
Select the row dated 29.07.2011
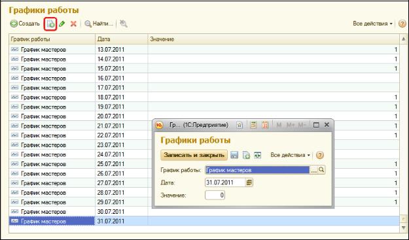[x=204, y=202]
